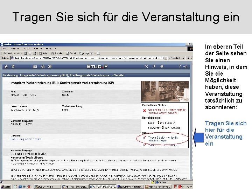Click the Veranstaltungsort room text
This screenshot has width=252, height=189.
tap(21, 124)
